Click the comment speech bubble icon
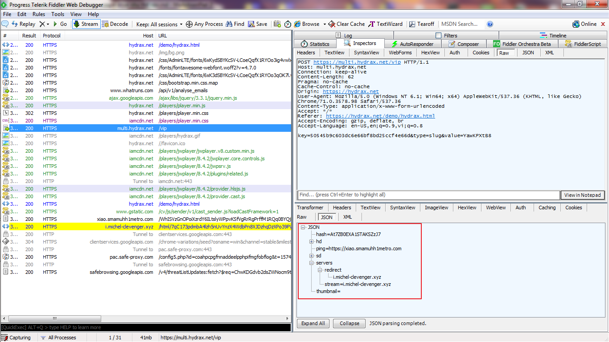The width and height of the screenshot is (609, 342). (x=5, y=24)
